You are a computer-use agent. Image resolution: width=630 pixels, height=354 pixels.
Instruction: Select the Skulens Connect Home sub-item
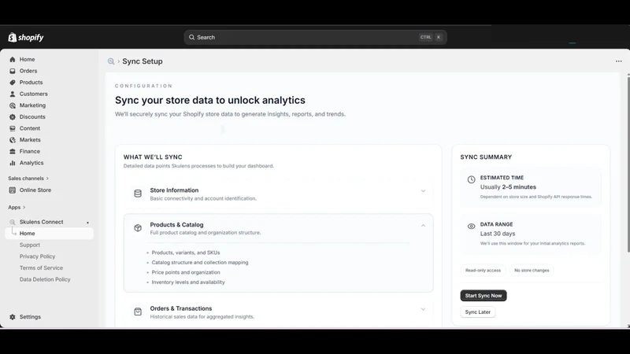point(49,234)
